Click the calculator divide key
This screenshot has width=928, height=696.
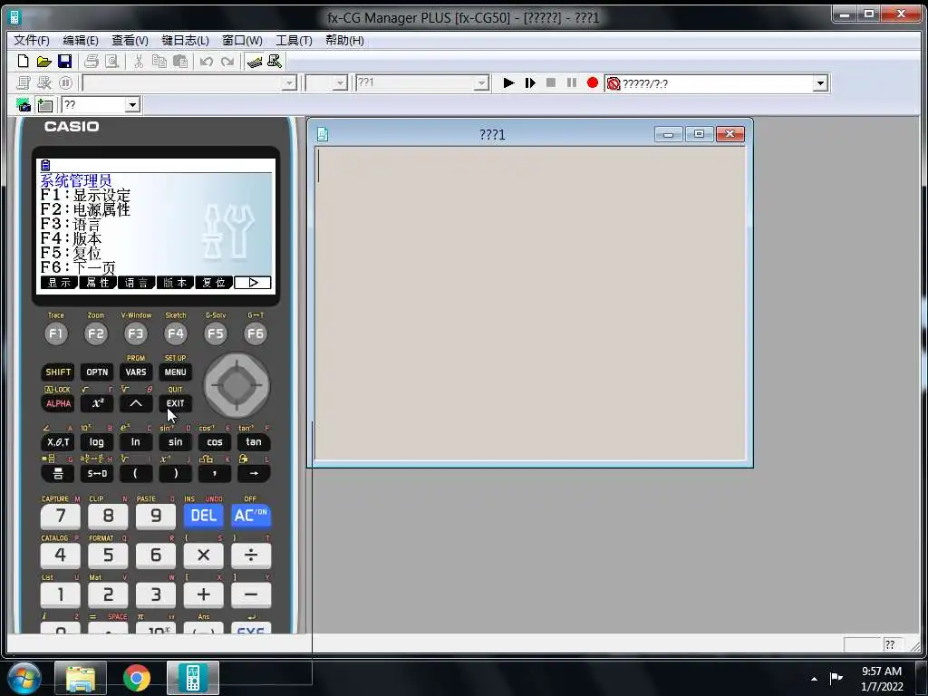(250, 556)
